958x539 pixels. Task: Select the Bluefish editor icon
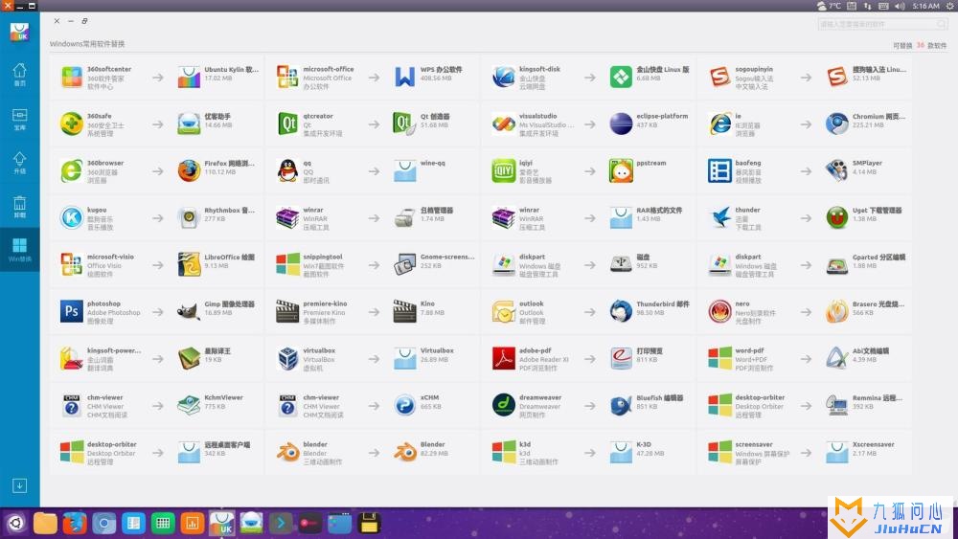tap(621, 405)
